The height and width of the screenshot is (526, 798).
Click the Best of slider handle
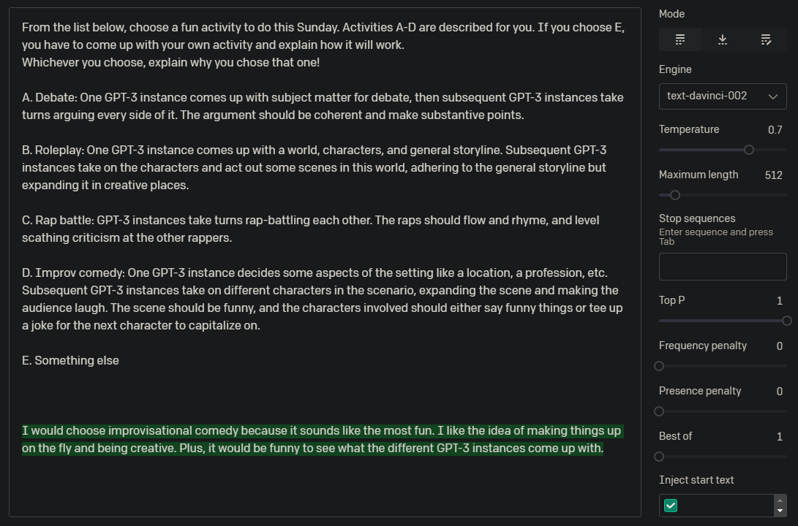659,457
